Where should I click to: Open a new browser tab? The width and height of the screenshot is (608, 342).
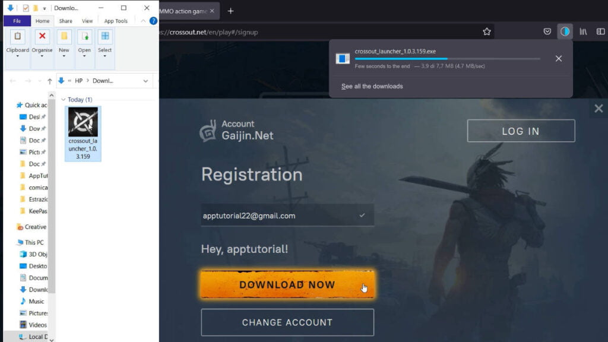click(231, 11)
